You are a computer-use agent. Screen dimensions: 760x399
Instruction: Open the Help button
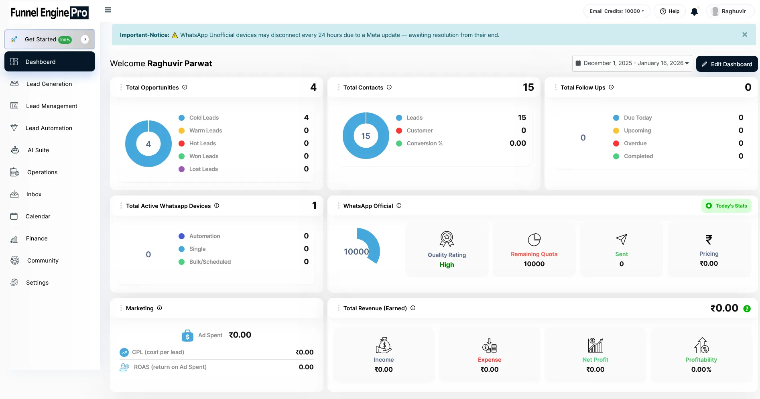point(670,11)
